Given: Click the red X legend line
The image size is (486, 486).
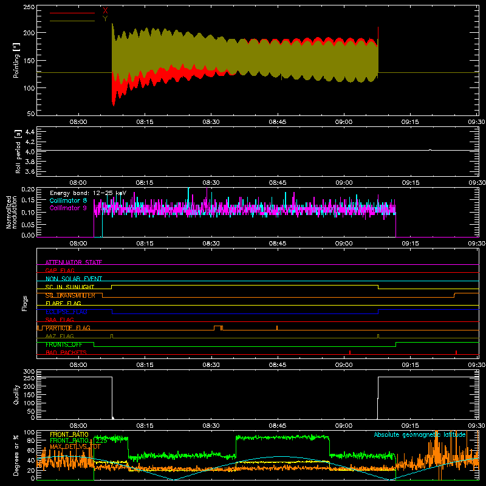Looking at the screenshot, I should 72,13.
